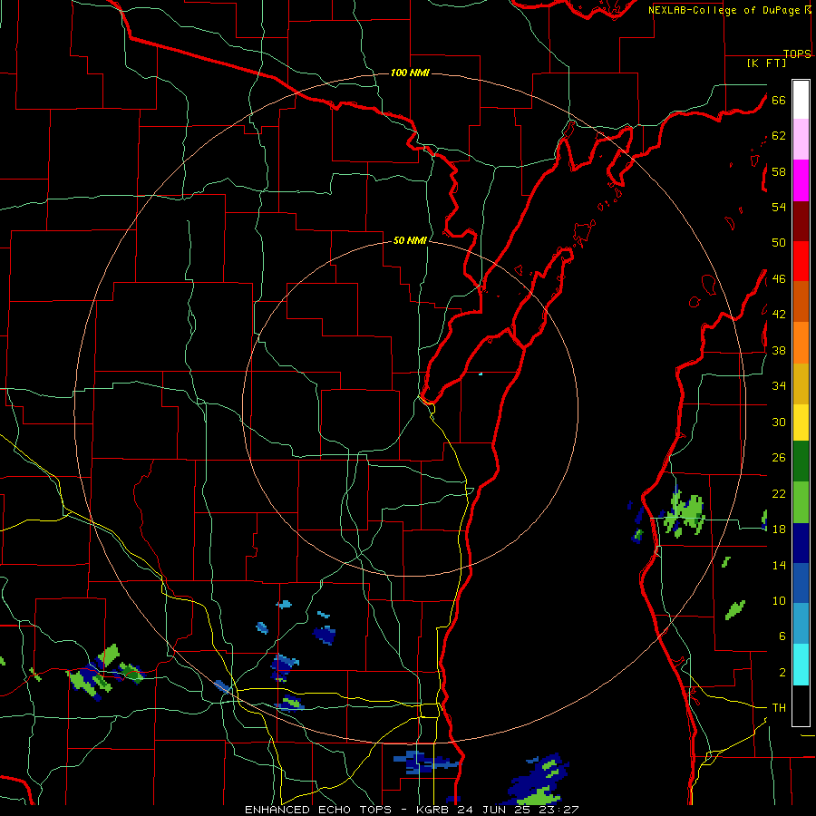Click the "50 NMI" range ring label

410,240
